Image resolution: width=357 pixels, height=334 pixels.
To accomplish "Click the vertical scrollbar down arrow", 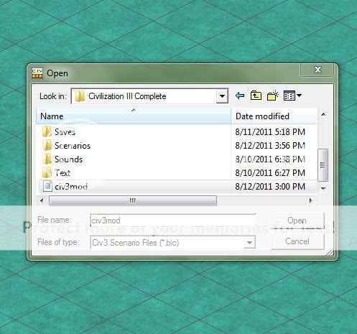I will coord(323,188).
